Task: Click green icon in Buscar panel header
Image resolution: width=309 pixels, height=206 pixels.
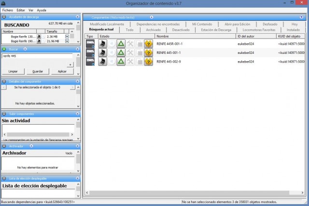Action: click(x=4, y=49)
